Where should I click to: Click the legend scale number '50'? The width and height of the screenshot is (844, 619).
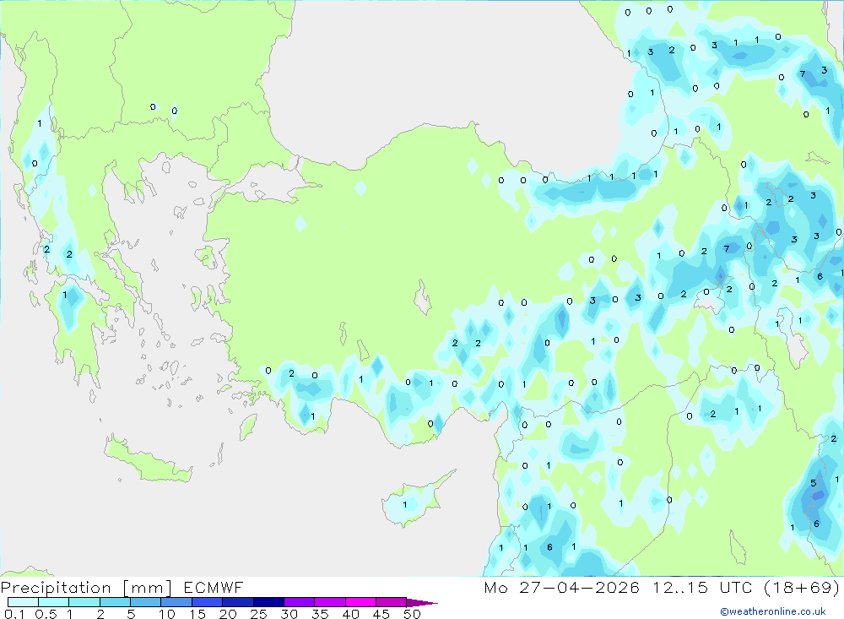(413, 614)
